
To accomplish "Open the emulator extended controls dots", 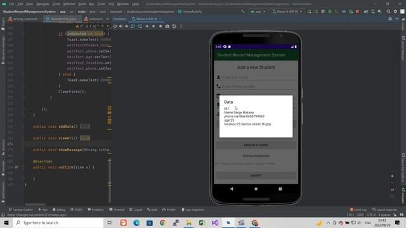I will coord(181,26).
